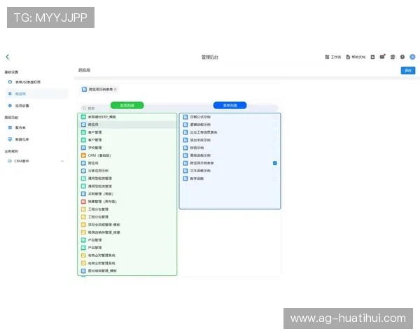The height and width of the screenshot is (336, 420).
Task: Select 家居建材ERP_模板 in the app list
Action: coord(127,117)
